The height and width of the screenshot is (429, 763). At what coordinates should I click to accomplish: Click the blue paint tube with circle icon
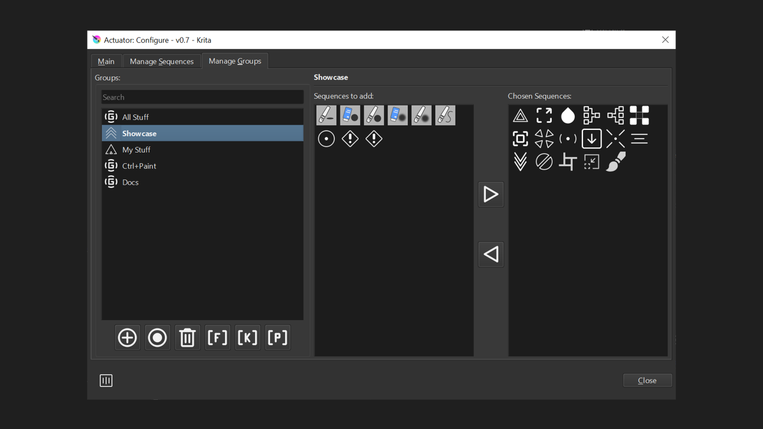pyautogui.click(x=350, y=115)
